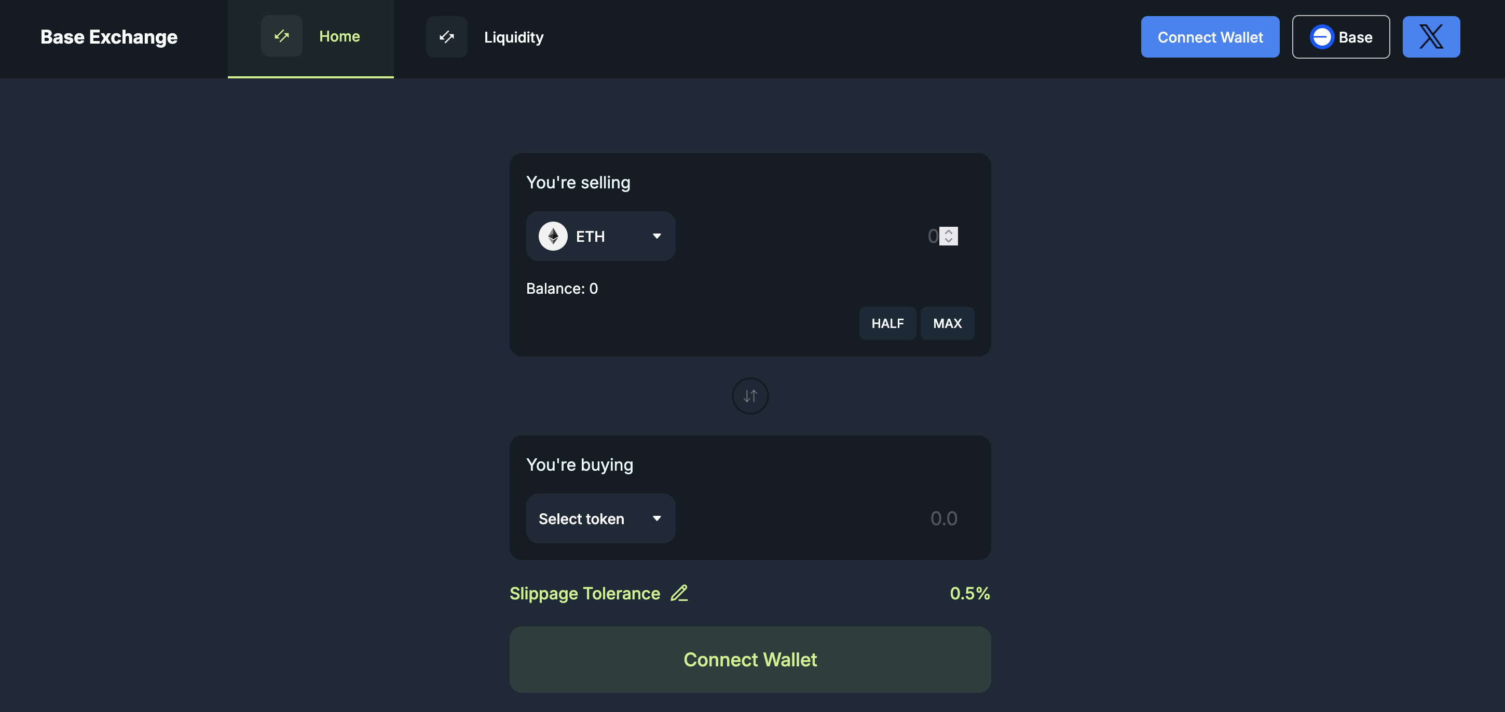Open the Base network selector

click(1341, 37)
